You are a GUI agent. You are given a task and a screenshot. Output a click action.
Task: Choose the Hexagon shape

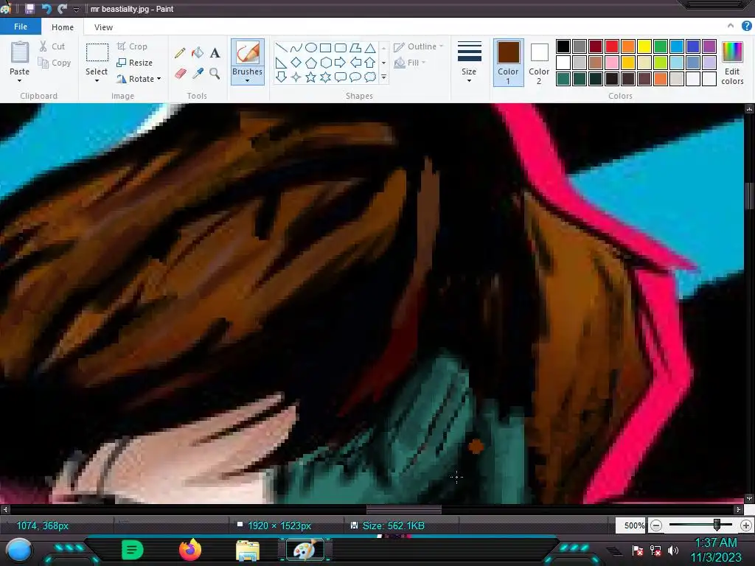(x=325, y=63)
